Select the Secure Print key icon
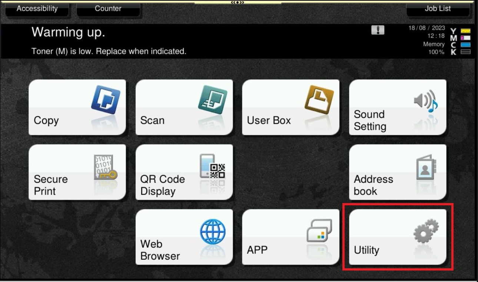The width and height of the screenshot is (478, 282). (105, 167)
